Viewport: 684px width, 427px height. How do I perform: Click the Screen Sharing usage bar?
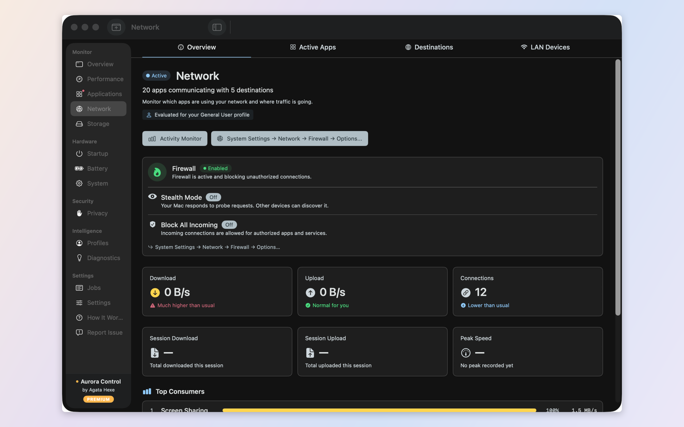coord(379,410)
